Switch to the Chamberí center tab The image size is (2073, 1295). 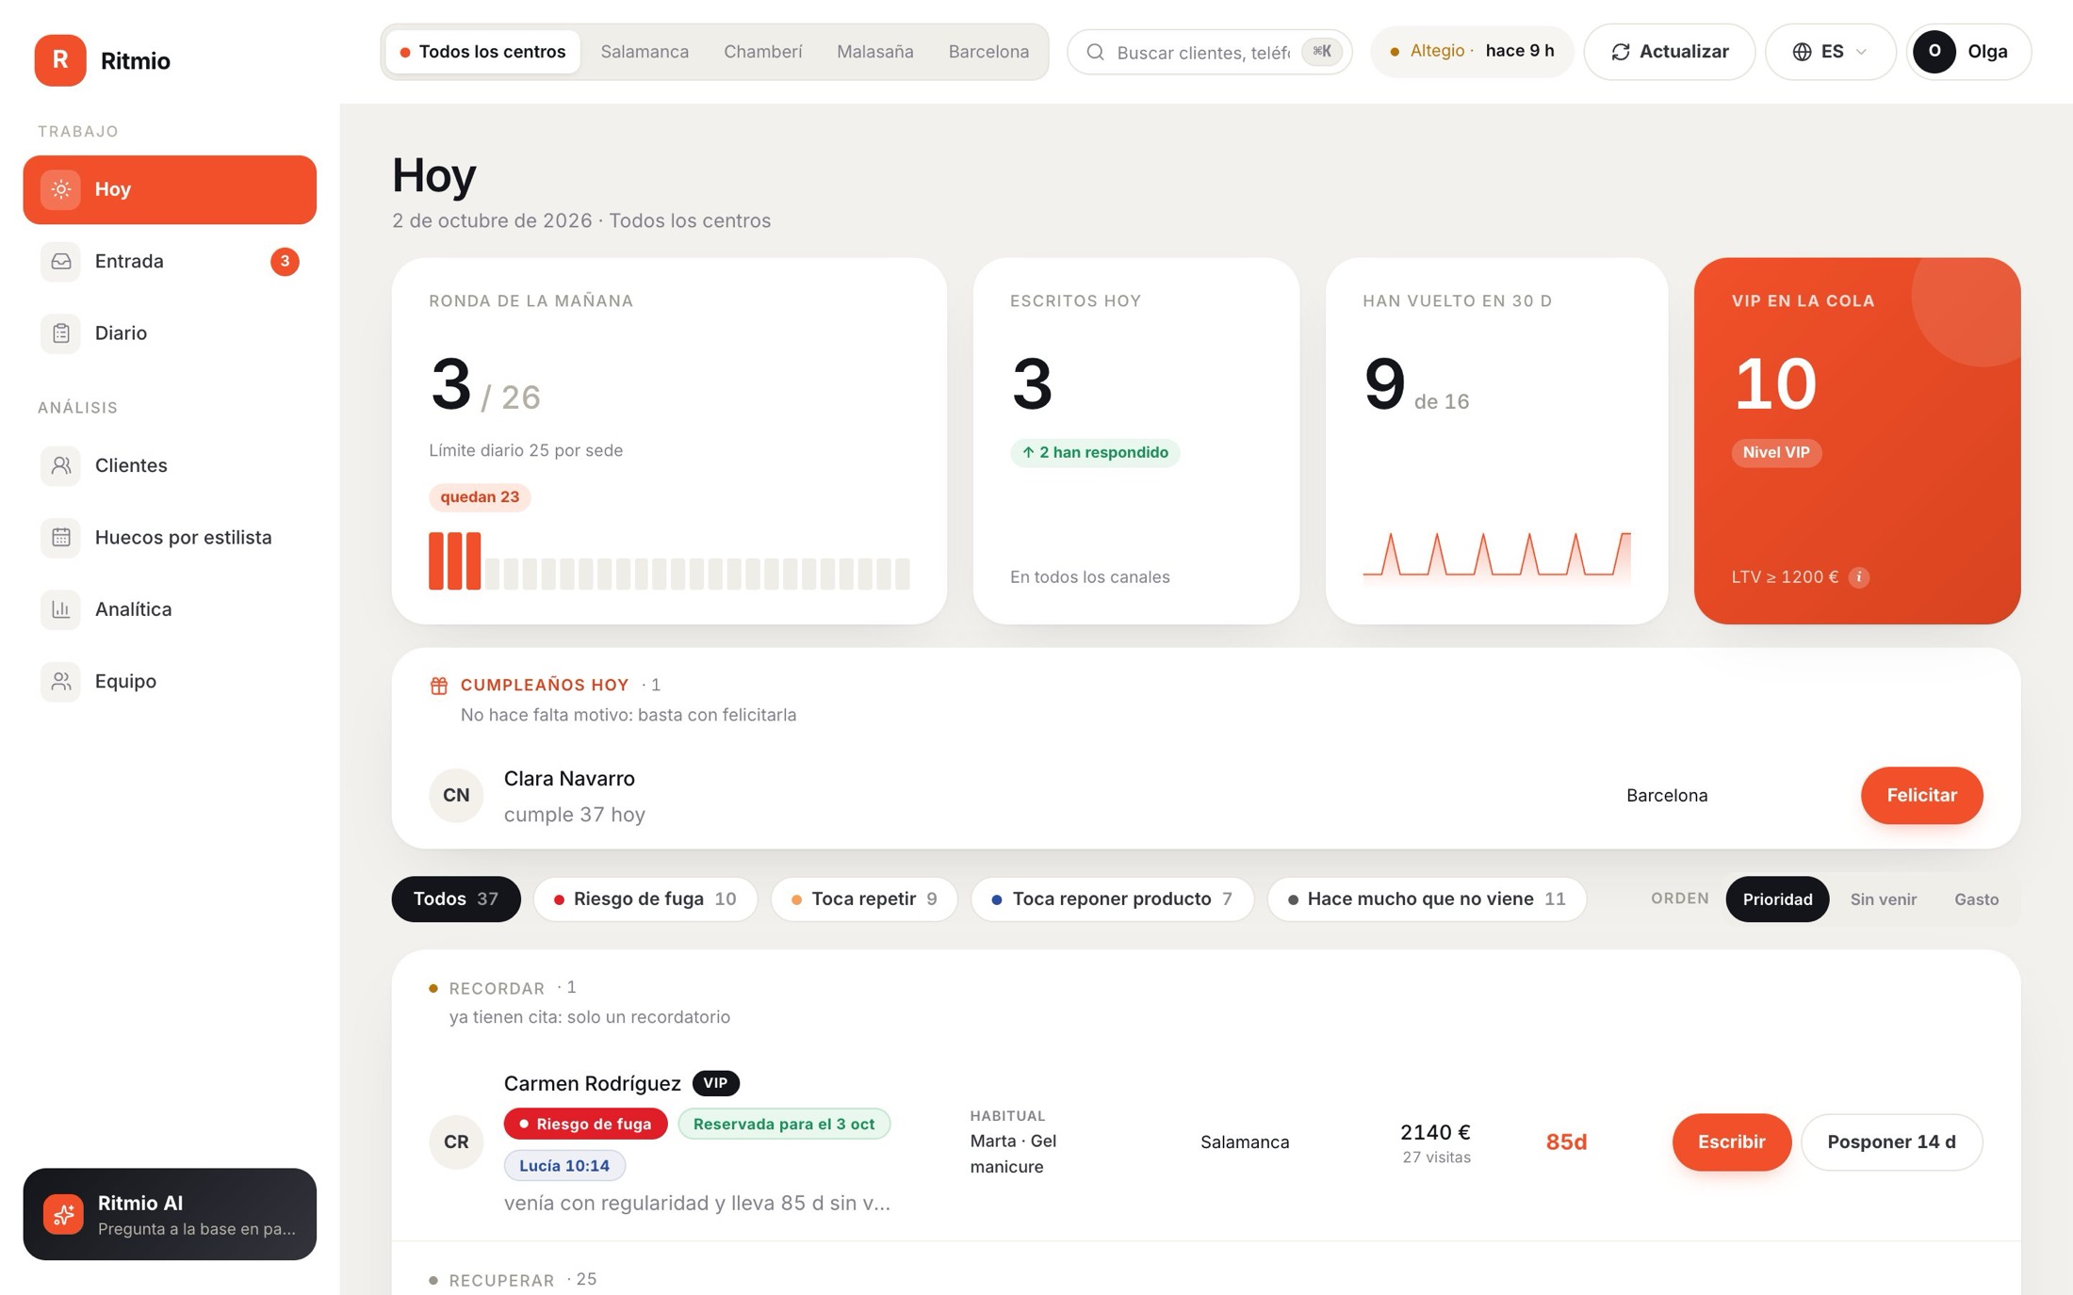click(x=762, y=52)
